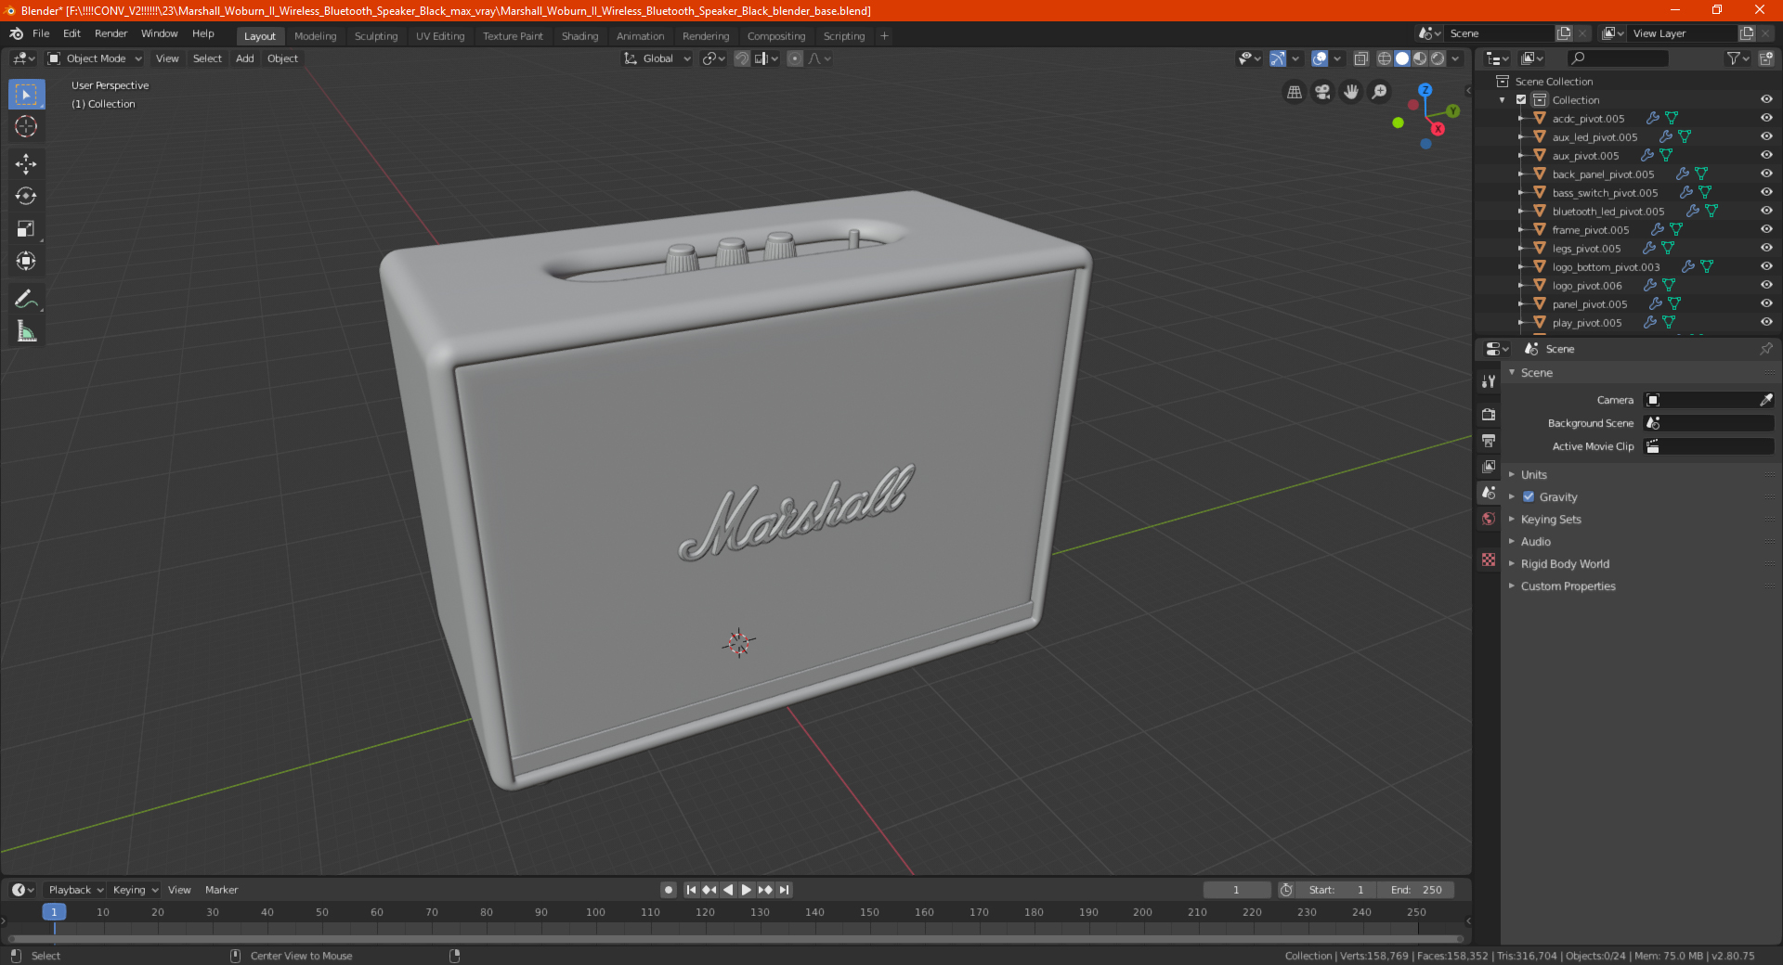Viewport: 1783px width, 965px height.
Task: Hide acdc_pivot.005 with eye icon
Action: click(x=1766, y=118)
